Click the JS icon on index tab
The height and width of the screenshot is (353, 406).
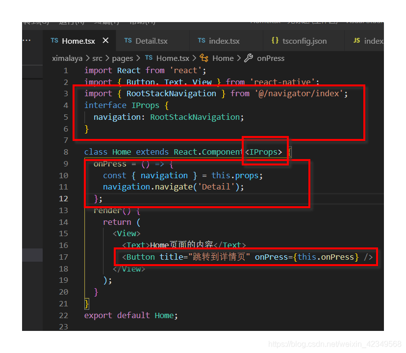click(x=357, y=40)
